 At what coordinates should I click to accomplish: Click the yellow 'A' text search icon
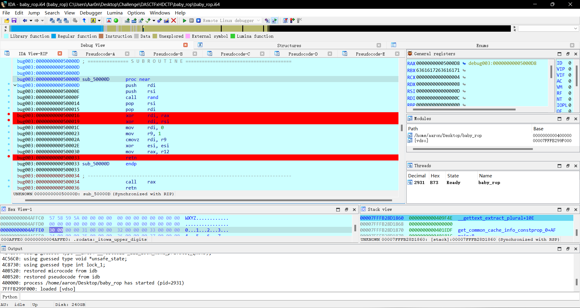pos(93,21)
